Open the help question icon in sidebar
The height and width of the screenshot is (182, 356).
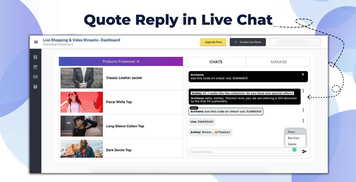[36, 87]
